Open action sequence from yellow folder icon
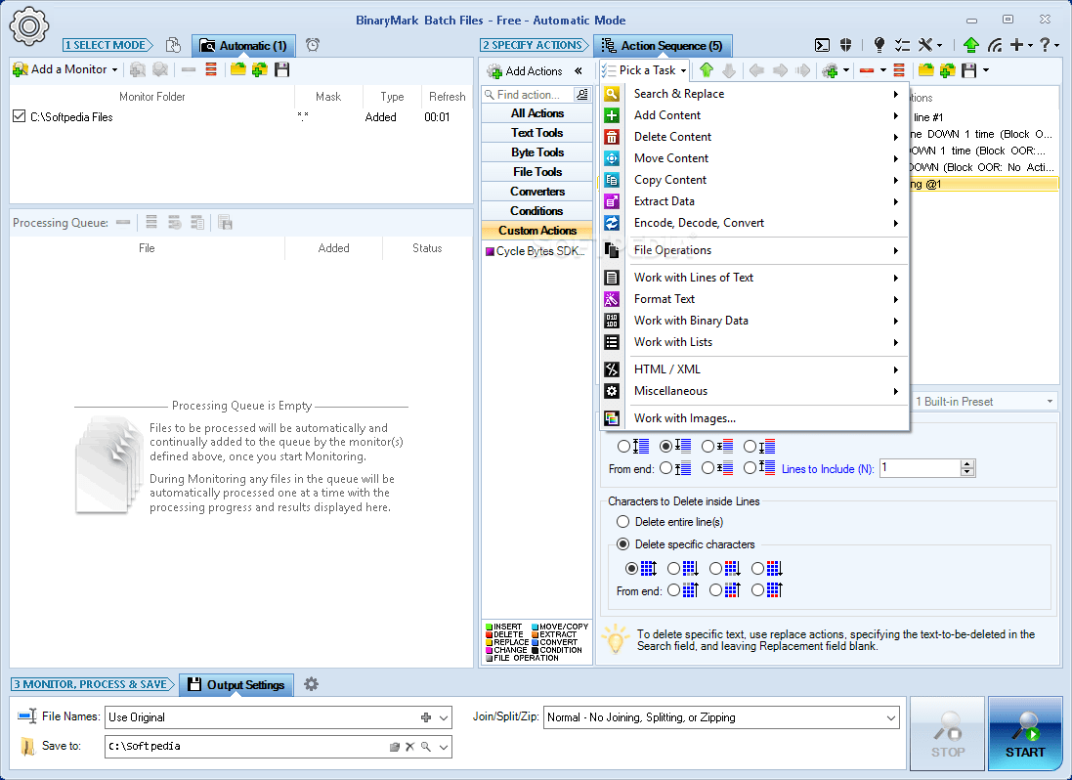The image size is (1072, 780). tap(925, 69)
